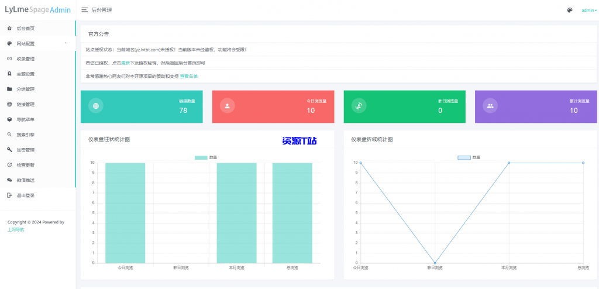
Task: Open 检查更新 in the sidebar
Action: [x=37, y=165]
